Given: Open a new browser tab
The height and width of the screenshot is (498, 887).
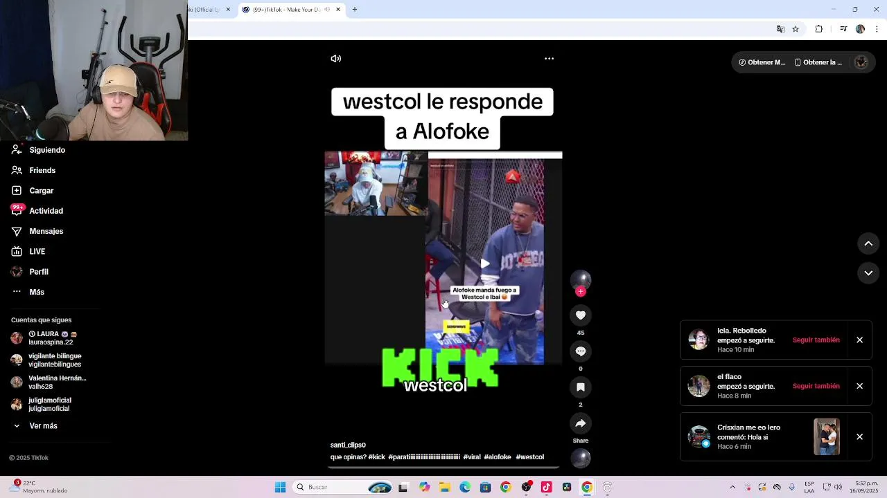Looking at the screenshot, I should point(355,10).
